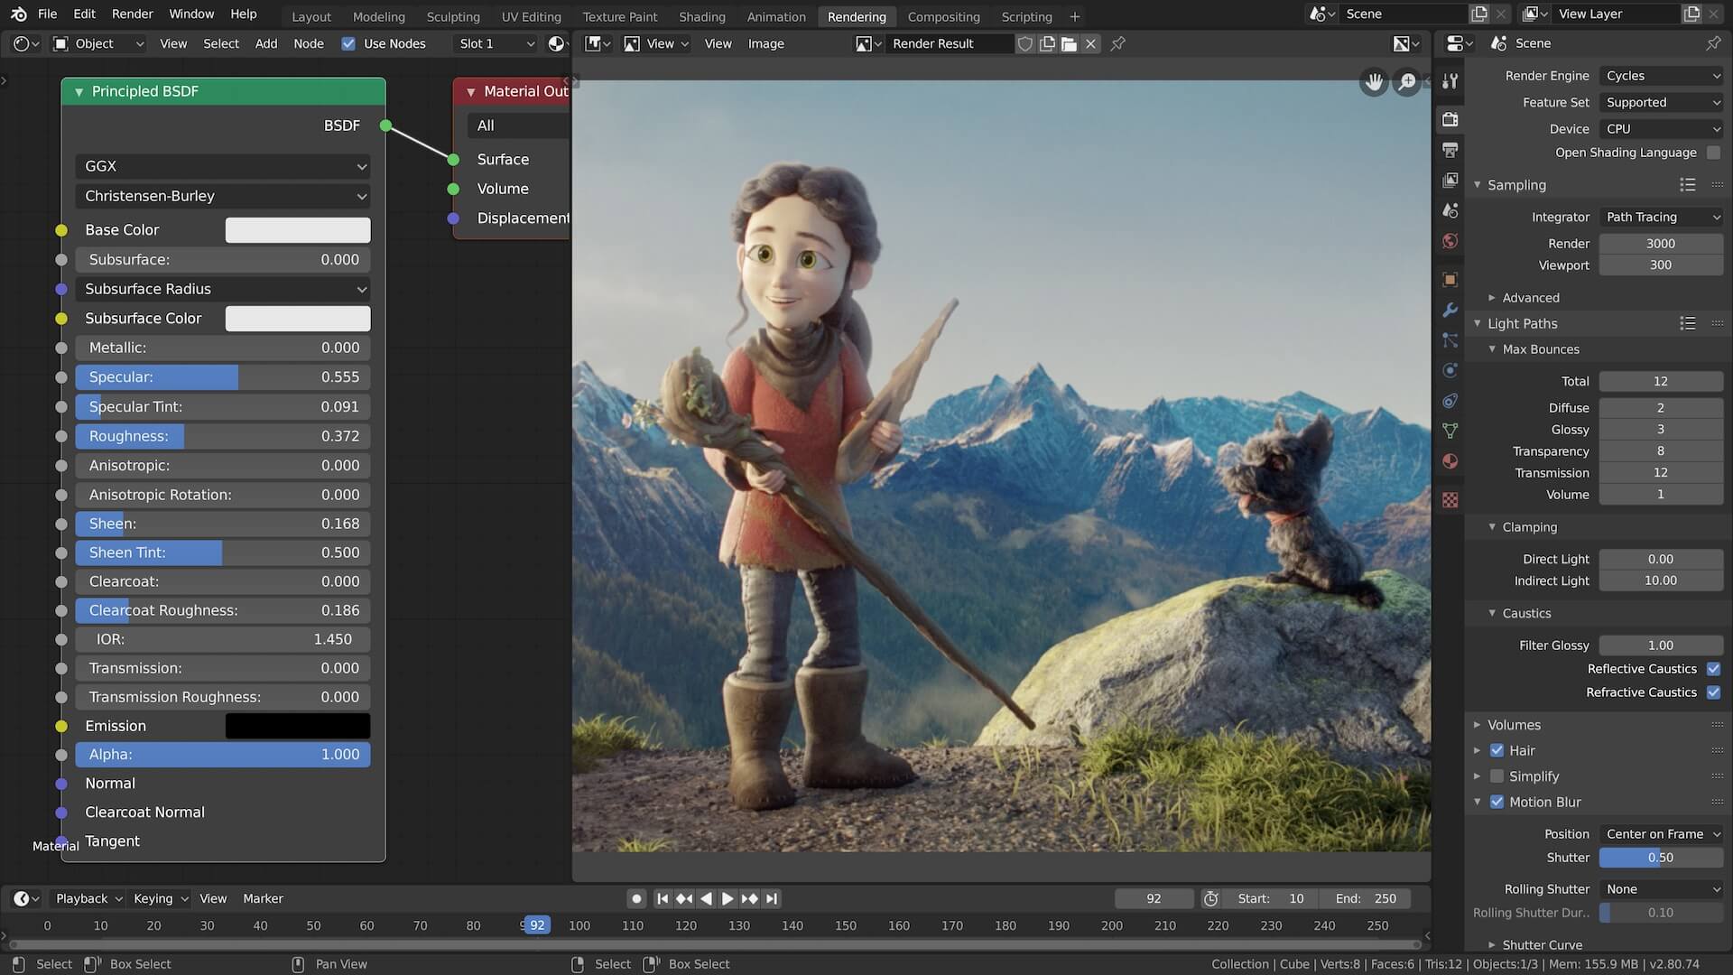Screen dimensions: 1733x975
Task: Pick a new Base Color
Action: pyautogui.click(x=298, y=230)
